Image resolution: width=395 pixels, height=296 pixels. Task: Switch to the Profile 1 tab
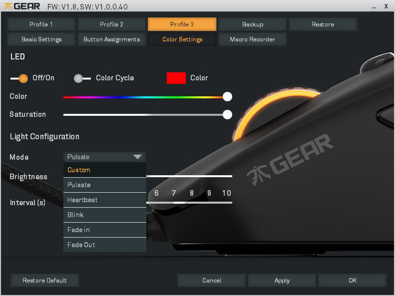(41, 24)
